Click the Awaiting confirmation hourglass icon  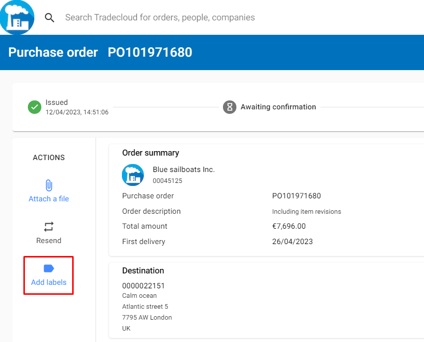(x=229, y=107)
